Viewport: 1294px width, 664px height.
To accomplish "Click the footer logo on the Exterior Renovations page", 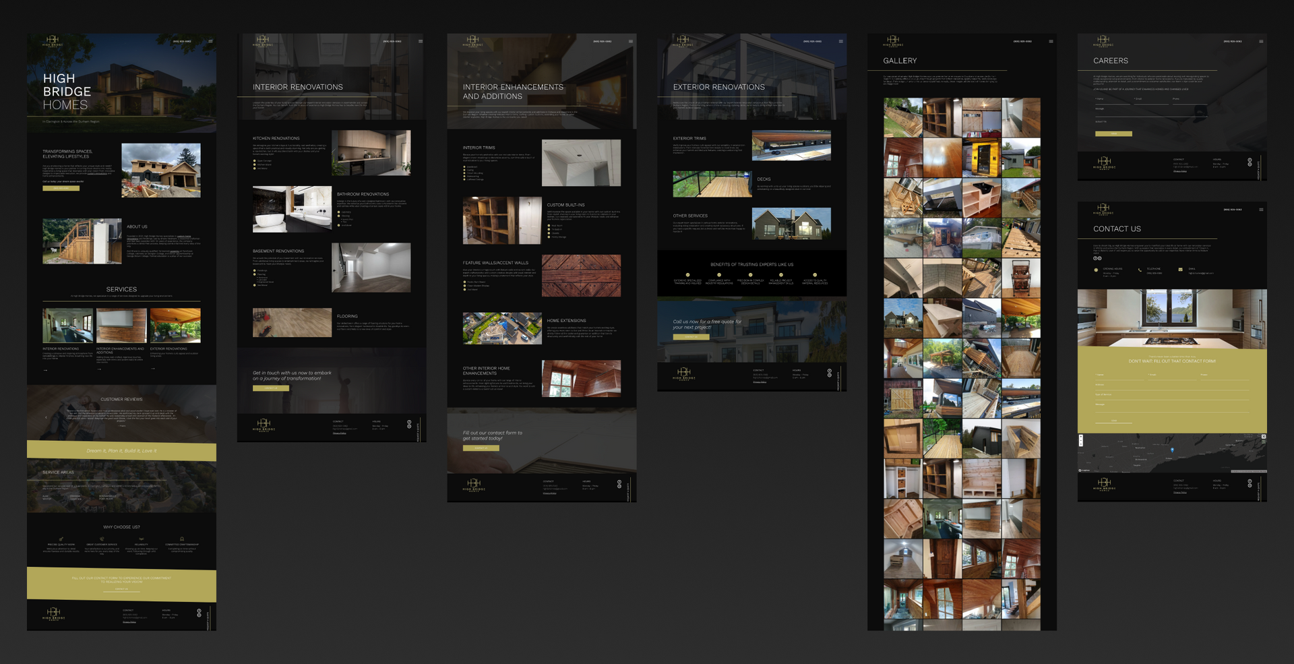I will tap(684, 373).
